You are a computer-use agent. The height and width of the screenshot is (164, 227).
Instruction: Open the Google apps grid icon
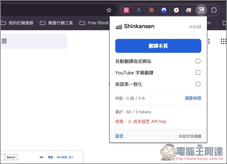click(x=224, y=41)
